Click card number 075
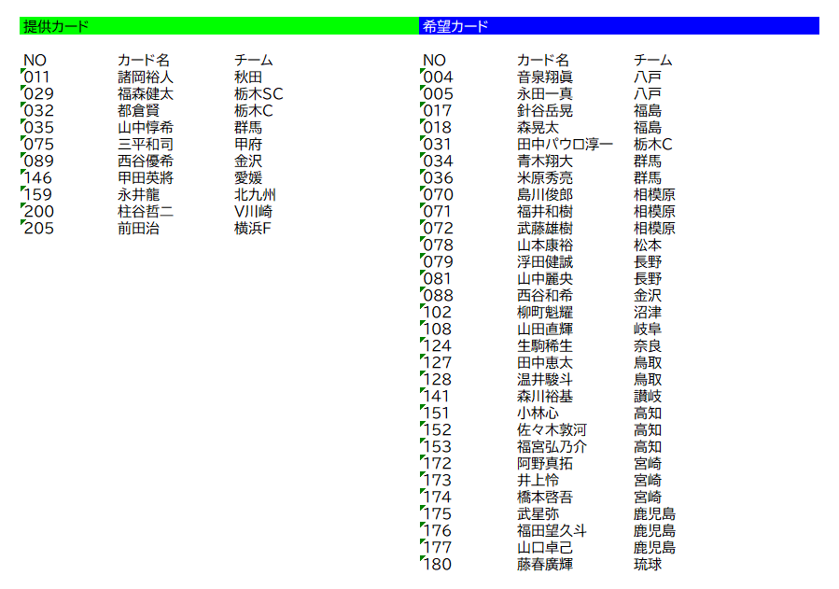 point(38,145)
